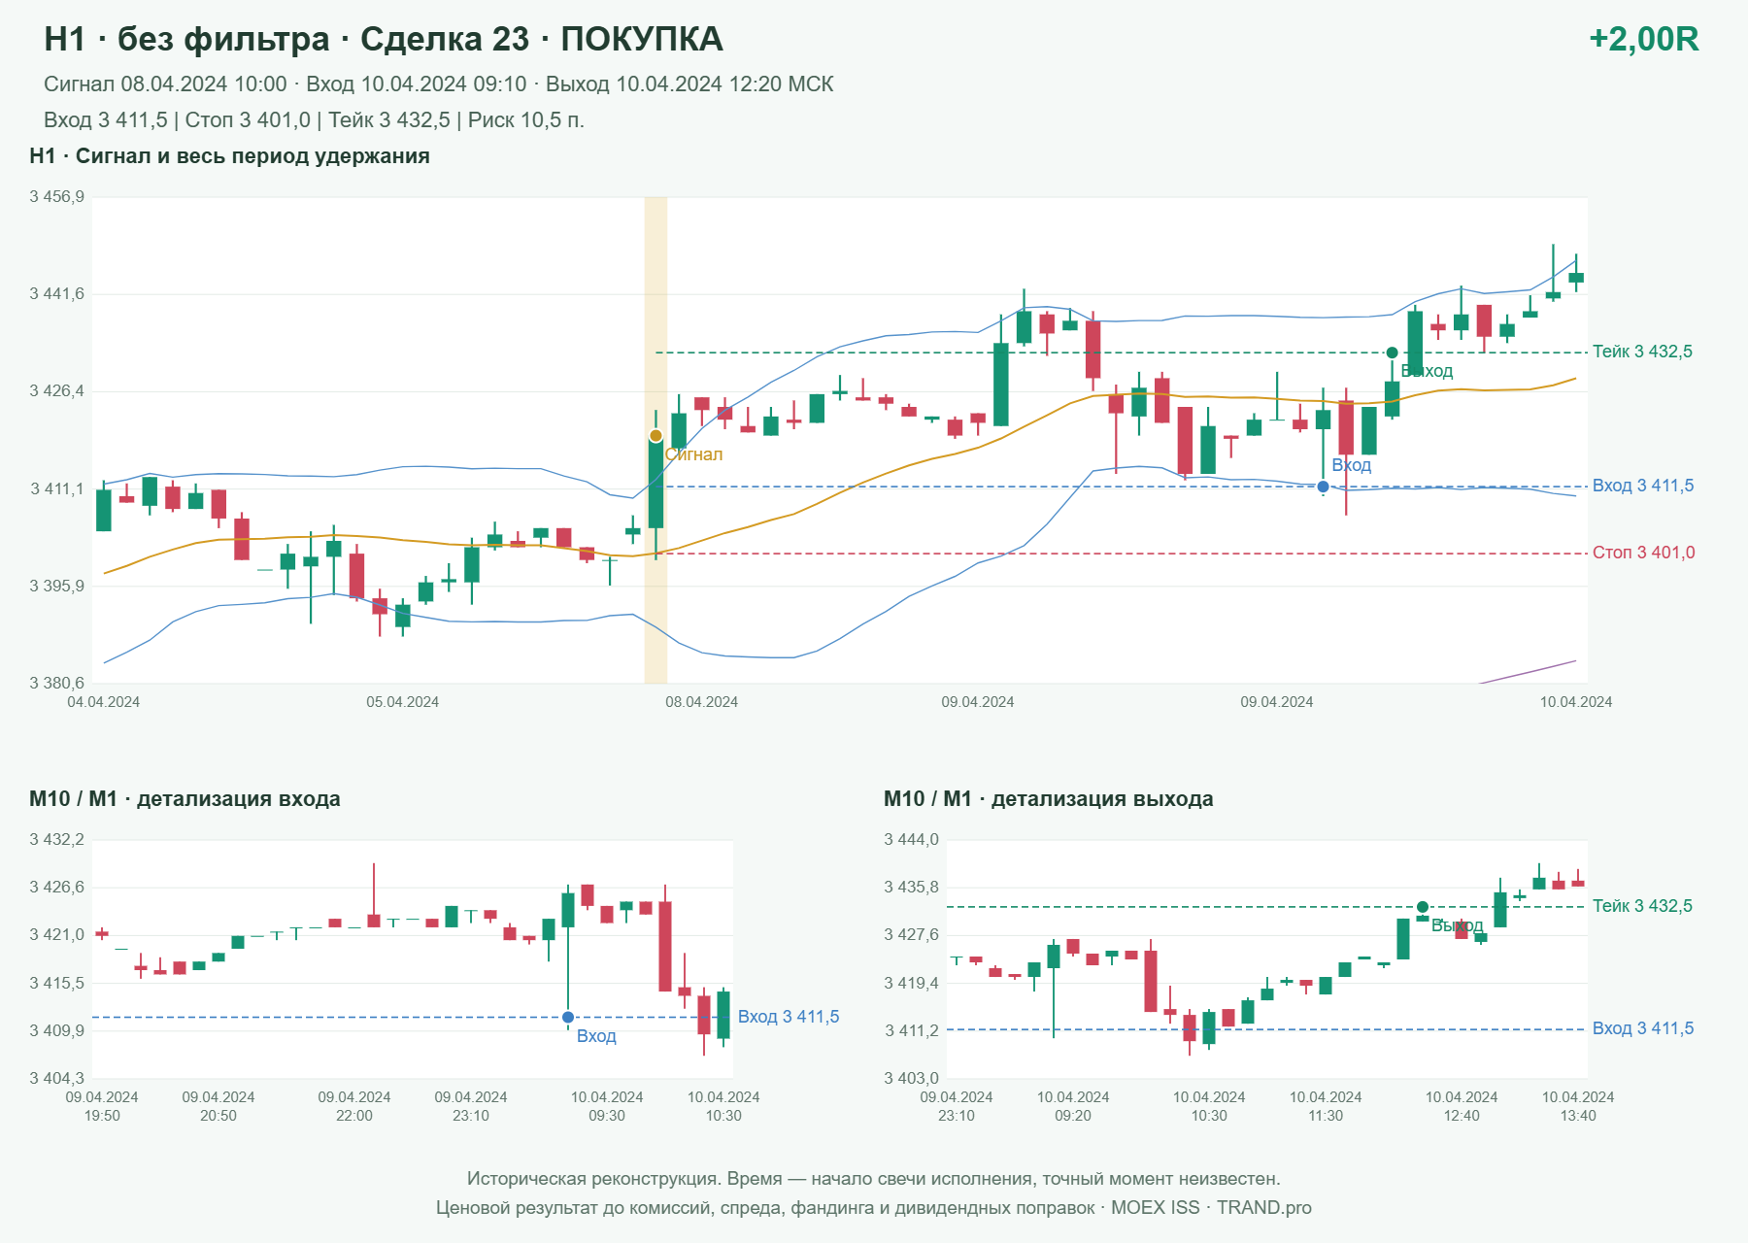Click the 3 403,0 axis value in exit detail chart
The width and height of the screenshot is (1748, 1243).
(912, 1079)
